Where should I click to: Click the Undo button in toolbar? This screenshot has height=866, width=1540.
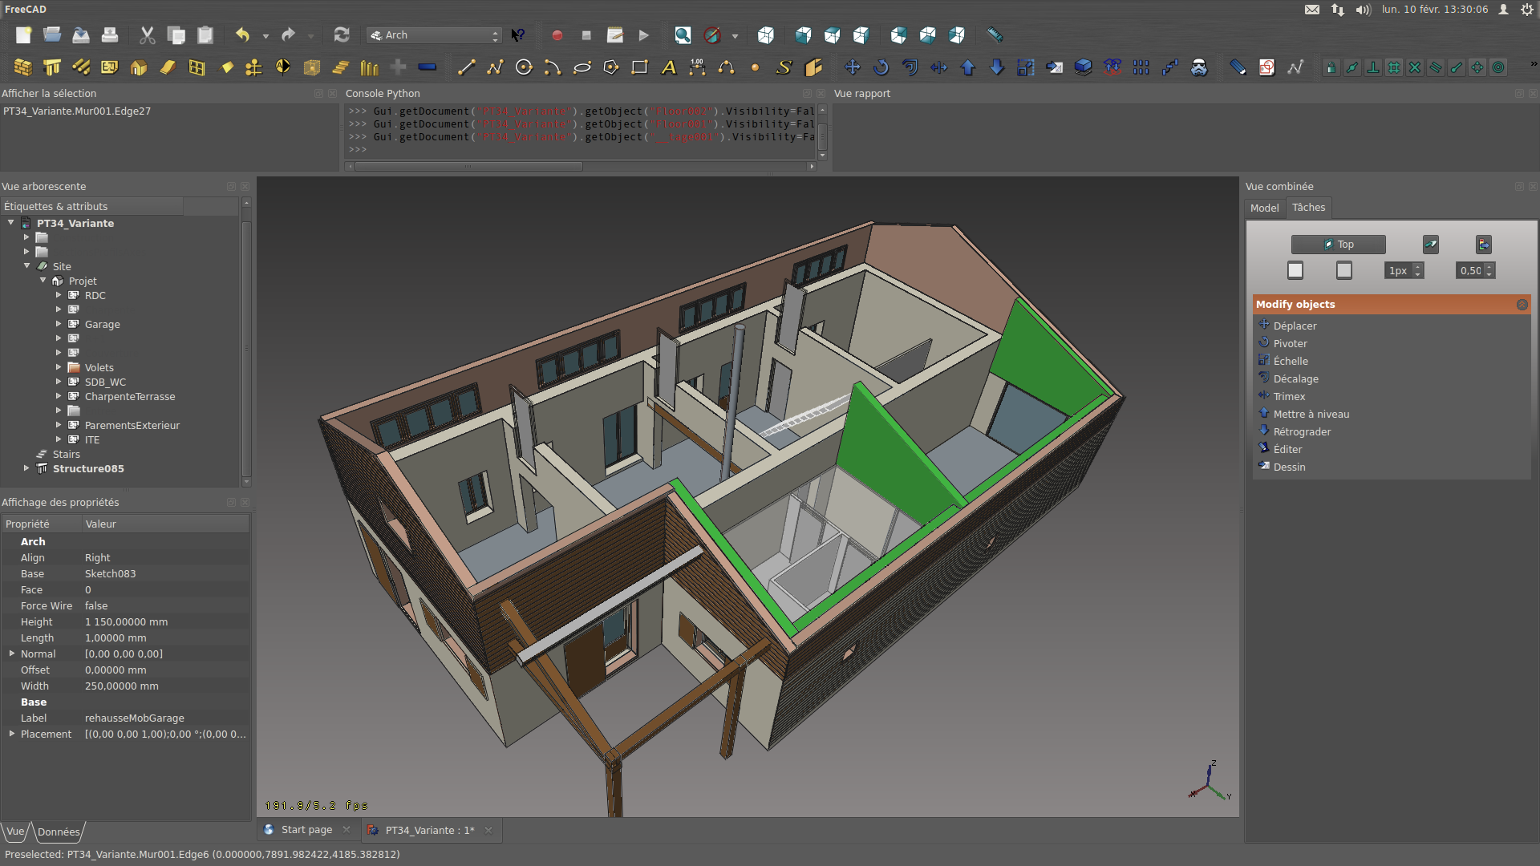click(241, 35)
